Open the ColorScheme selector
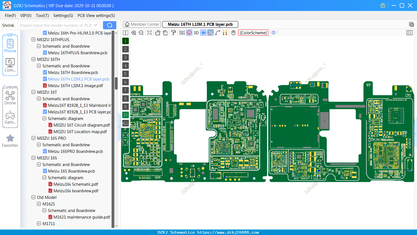 (x=253, y=33)
